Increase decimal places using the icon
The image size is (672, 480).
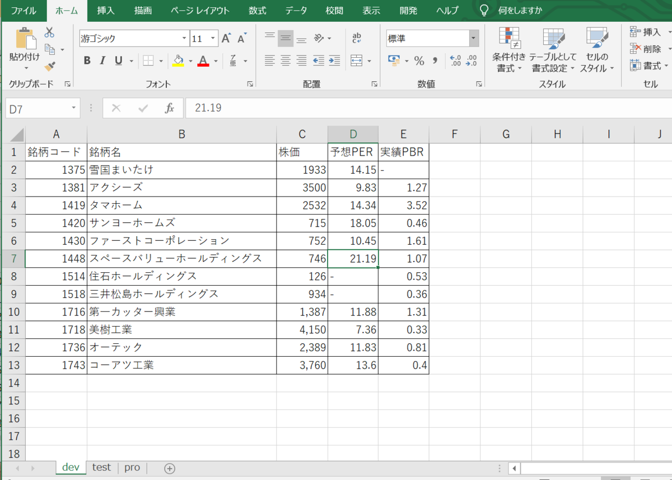(456, 60)
